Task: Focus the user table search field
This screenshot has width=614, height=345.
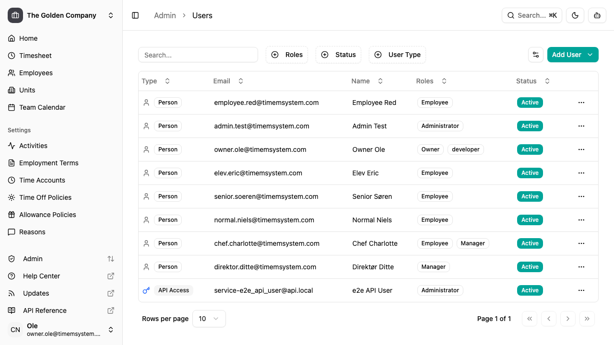Action: [198, 55]
